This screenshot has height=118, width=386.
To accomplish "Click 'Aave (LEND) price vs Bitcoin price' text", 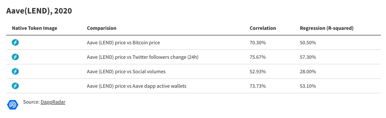I will pos(123,43).
